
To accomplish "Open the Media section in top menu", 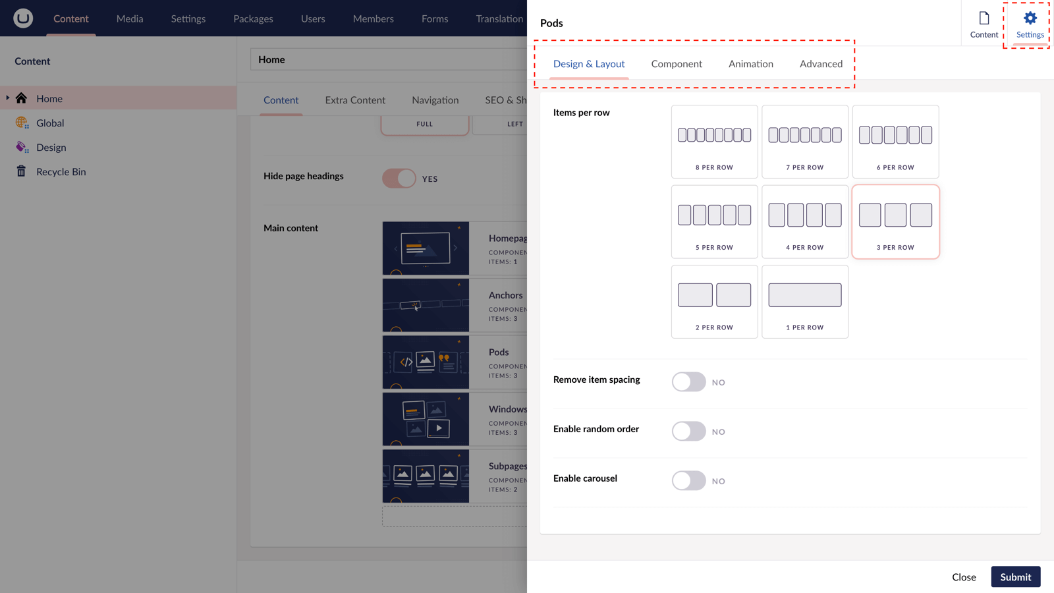I will coord(130,18).
